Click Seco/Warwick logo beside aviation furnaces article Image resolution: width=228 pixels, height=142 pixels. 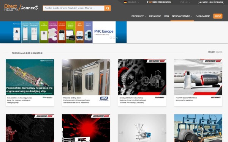[x=215, y=98]
